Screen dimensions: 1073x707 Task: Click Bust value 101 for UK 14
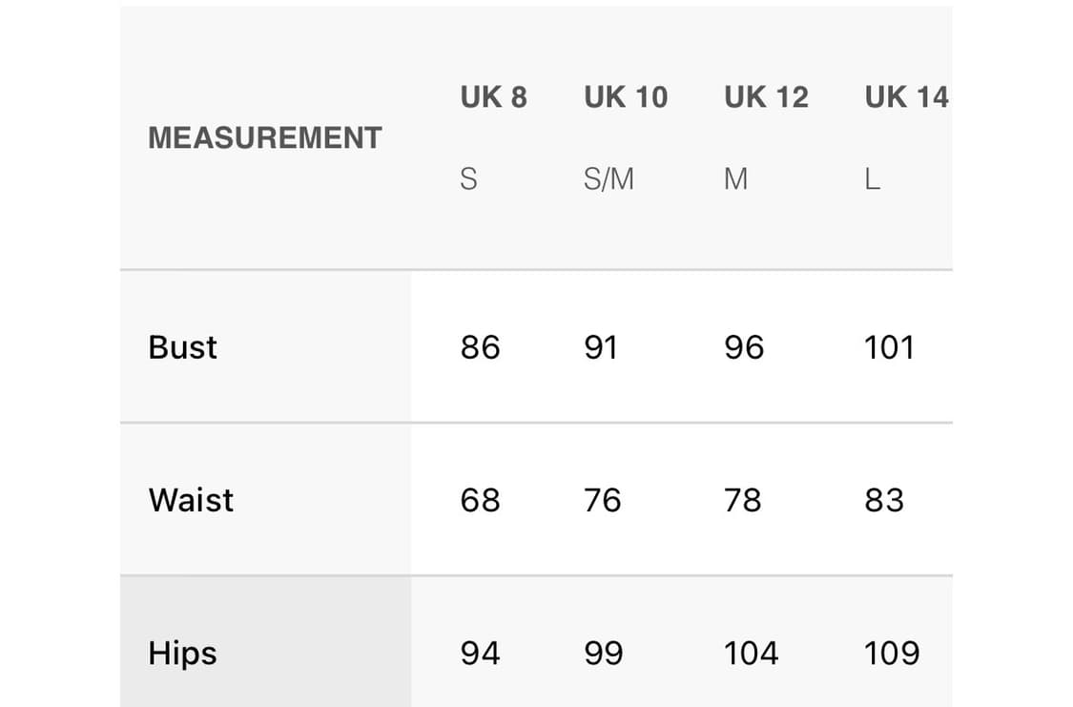pos(889,347)
